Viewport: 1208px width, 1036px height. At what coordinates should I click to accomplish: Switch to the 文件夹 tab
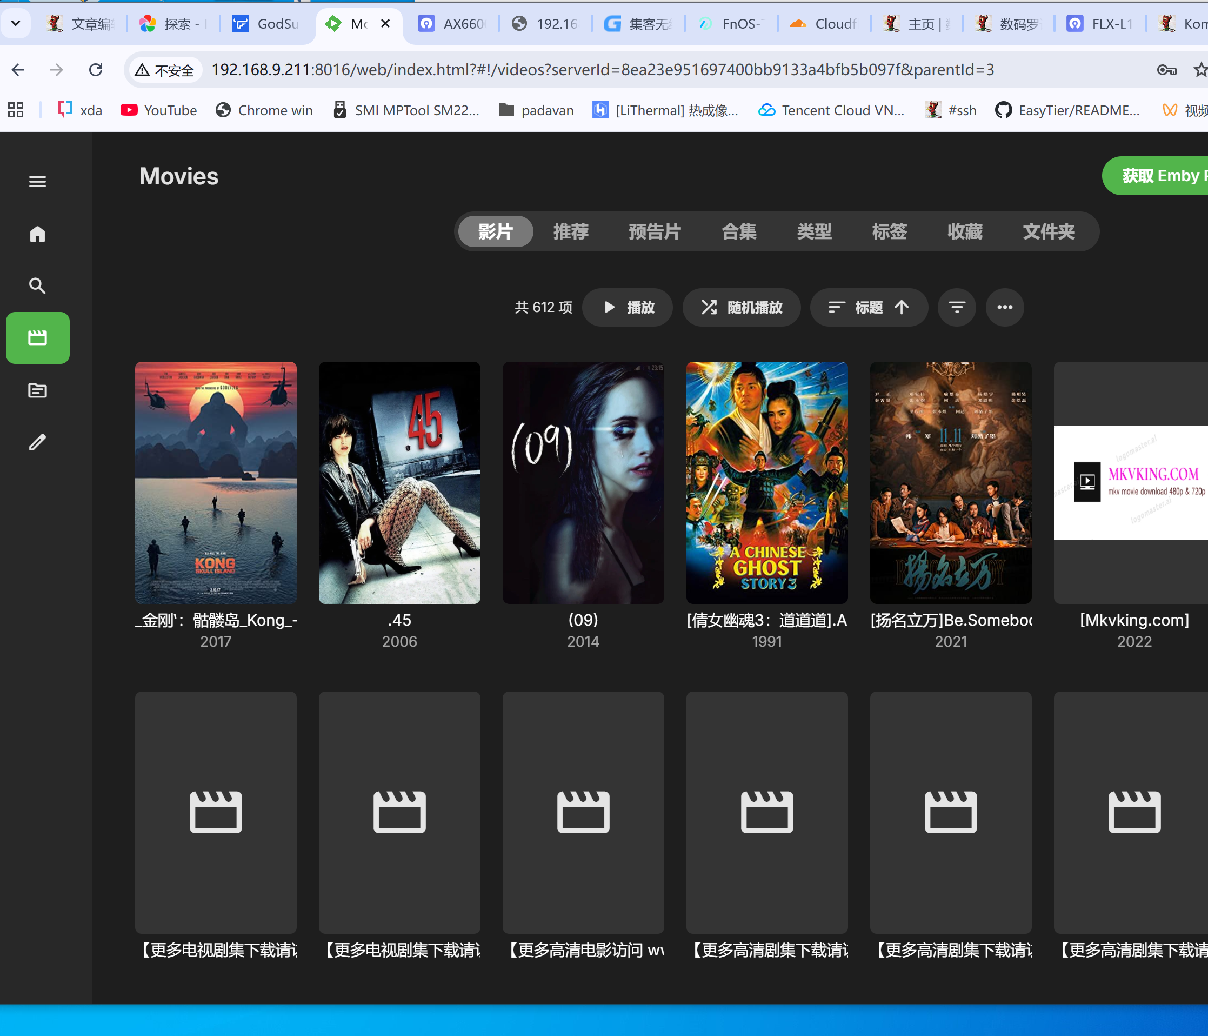click(x=1048, y=231)
